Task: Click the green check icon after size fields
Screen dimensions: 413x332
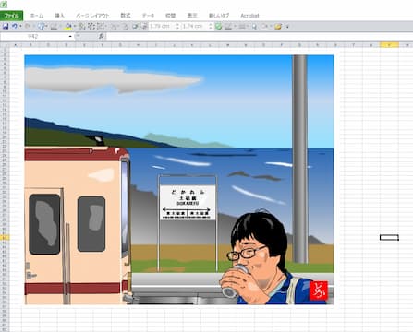Action: (218, 27)
